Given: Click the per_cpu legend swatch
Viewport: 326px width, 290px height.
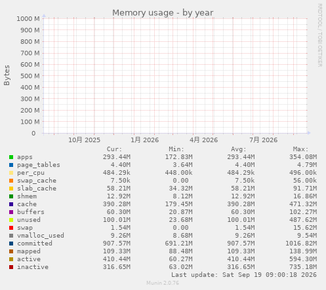Looking at the screenshot, I should [x=11, y=173].
